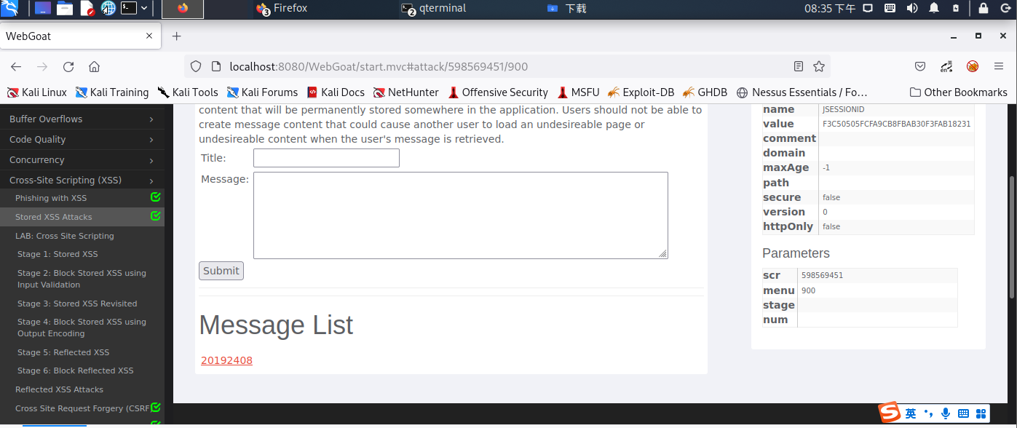Open message link 20192408
This screenshot has width=1017, height=428.
click(226, 360)
